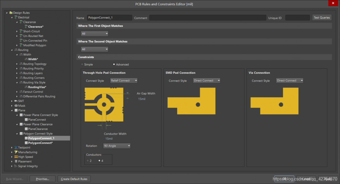Click the Routing category icon
Image resolution: width=340 pixels, height=184 pixels.
tap(16, 50)
